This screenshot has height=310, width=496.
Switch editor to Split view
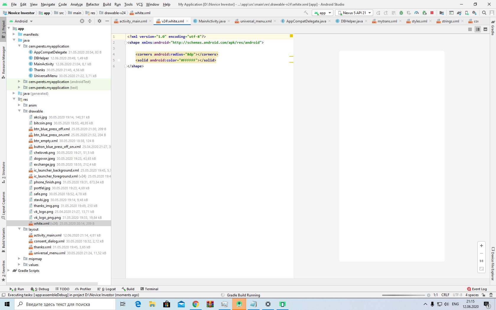tap(478, 29)
